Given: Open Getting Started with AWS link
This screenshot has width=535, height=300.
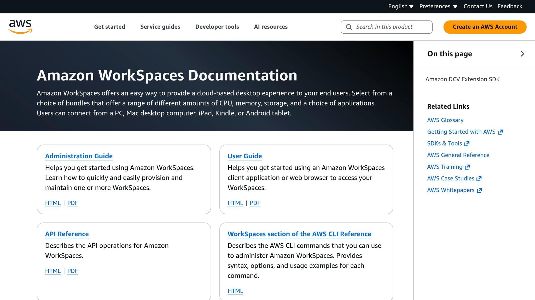Looking at the screenshot, I should [461, 132].
